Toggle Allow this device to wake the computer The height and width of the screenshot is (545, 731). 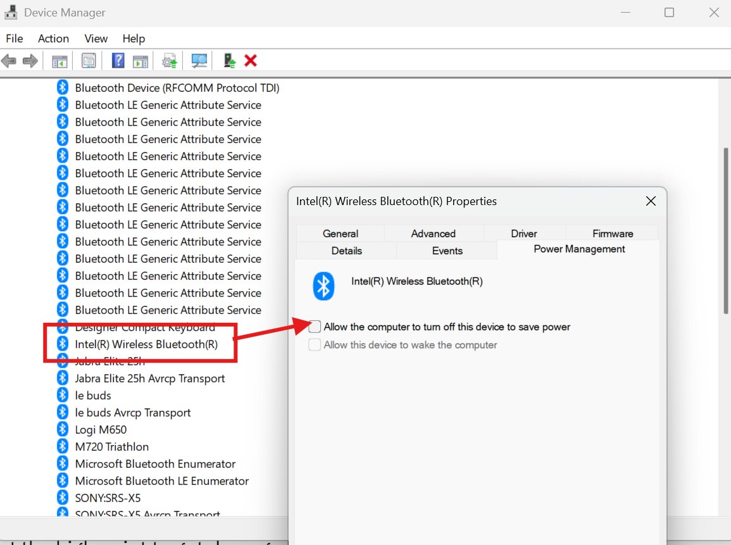(x=315, y=345)
